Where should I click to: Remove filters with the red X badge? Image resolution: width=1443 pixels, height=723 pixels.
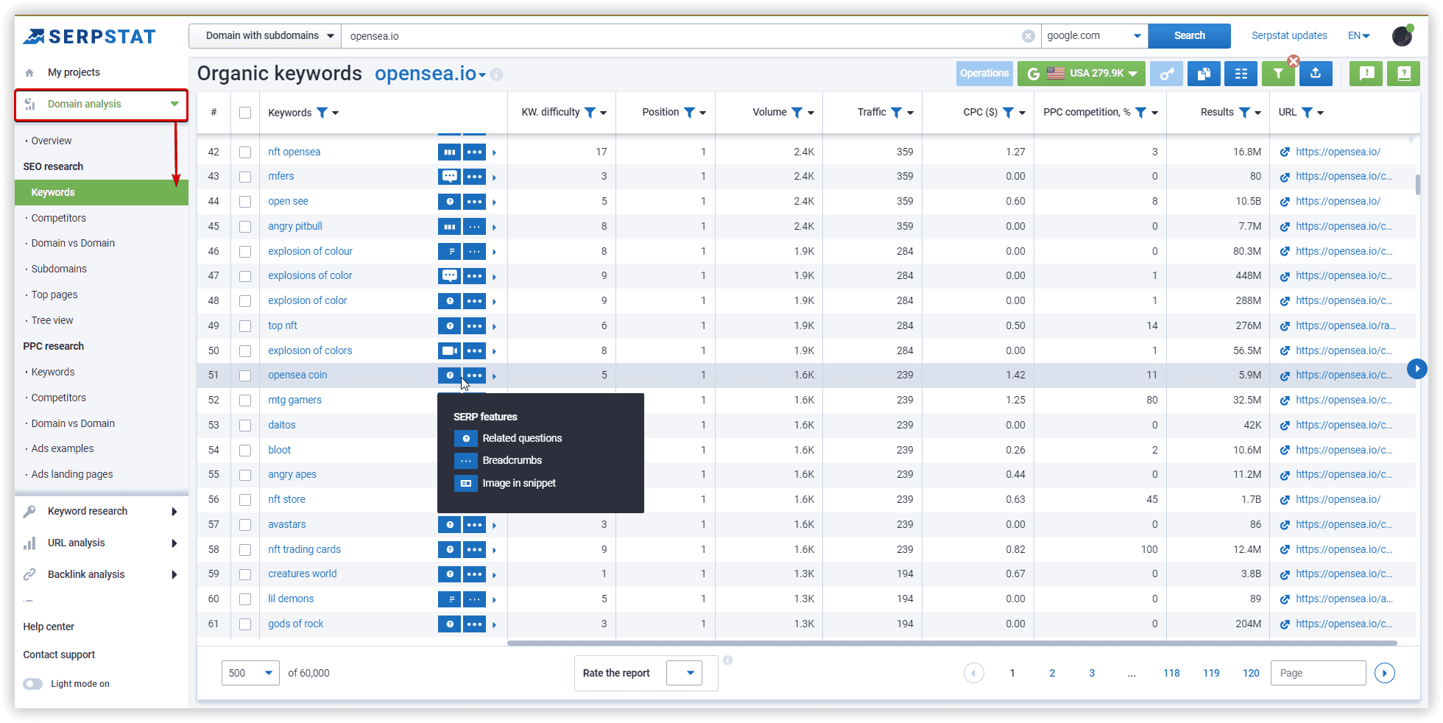(x=1294, y=61)
